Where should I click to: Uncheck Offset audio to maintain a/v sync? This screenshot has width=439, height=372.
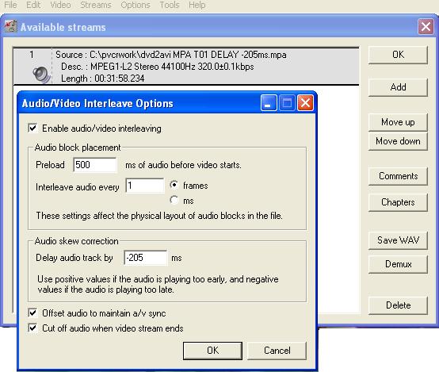(32, 313)
